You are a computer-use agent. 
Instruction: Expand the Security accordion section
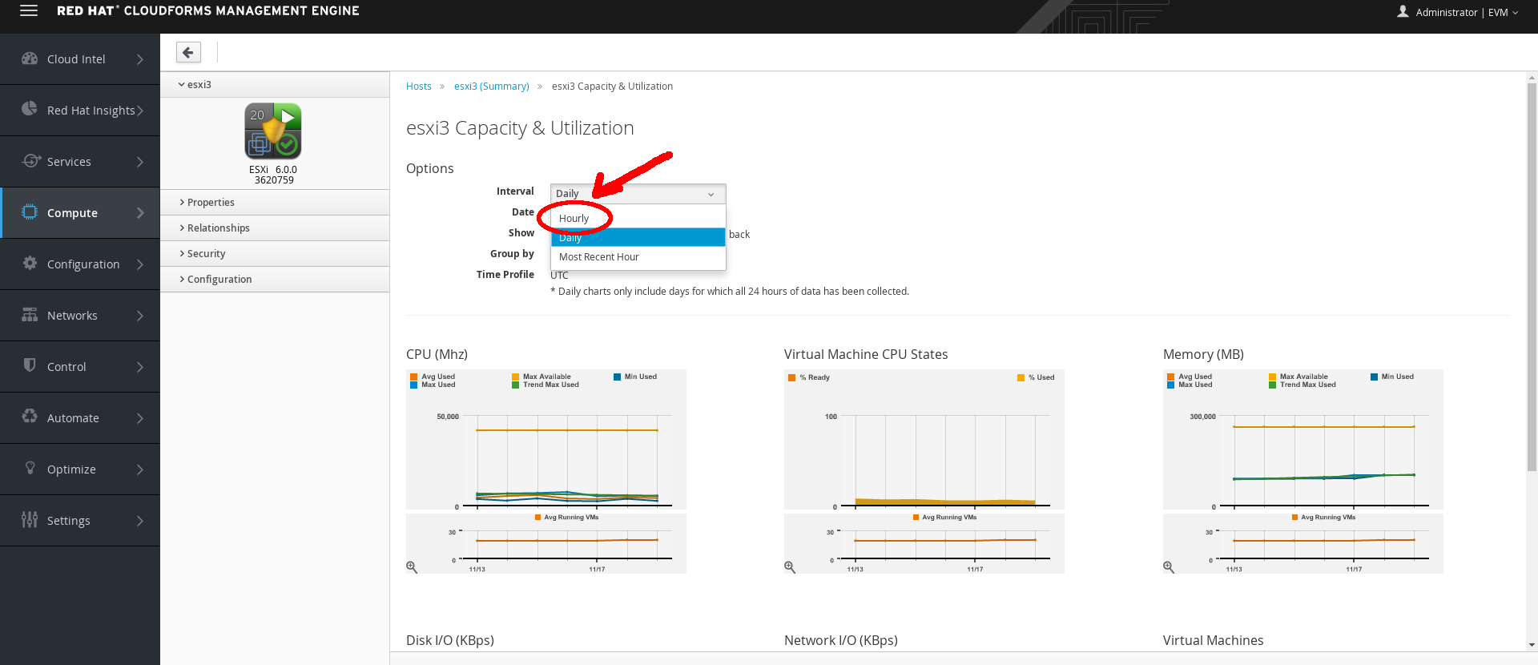275,253
